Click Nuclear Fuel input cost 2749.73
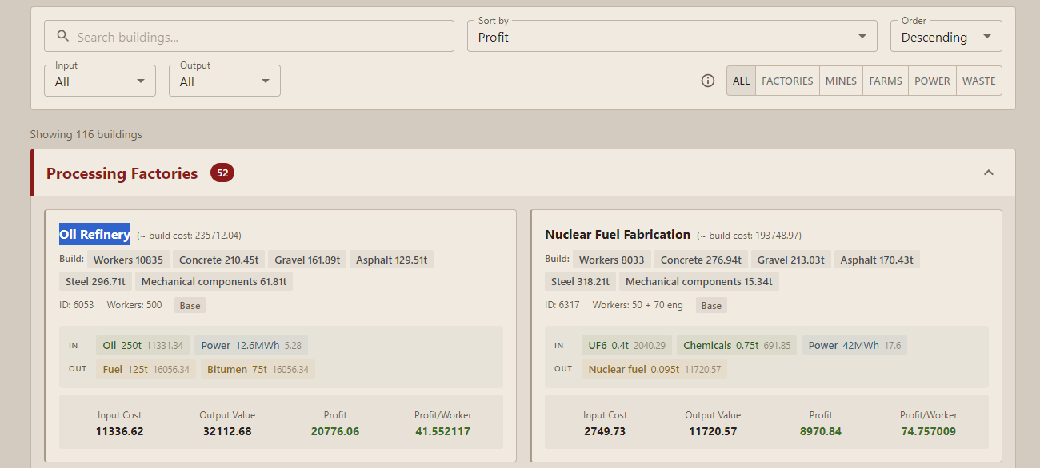 coord(605,431)
